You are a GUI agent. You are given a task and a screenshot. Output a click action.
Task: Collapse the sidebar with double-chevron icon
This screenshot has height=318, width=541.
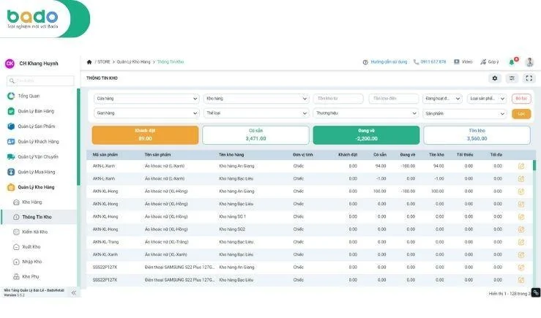[73, 293]
